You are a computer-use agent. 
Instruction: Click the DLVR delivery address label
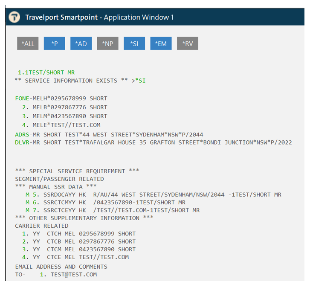click(x=22, y=142)
